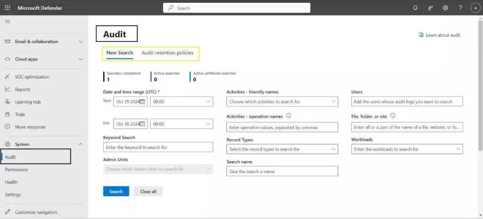483x219 pixels.
Task: Switch to Audit retention policies tab
Action: (167, 53)
